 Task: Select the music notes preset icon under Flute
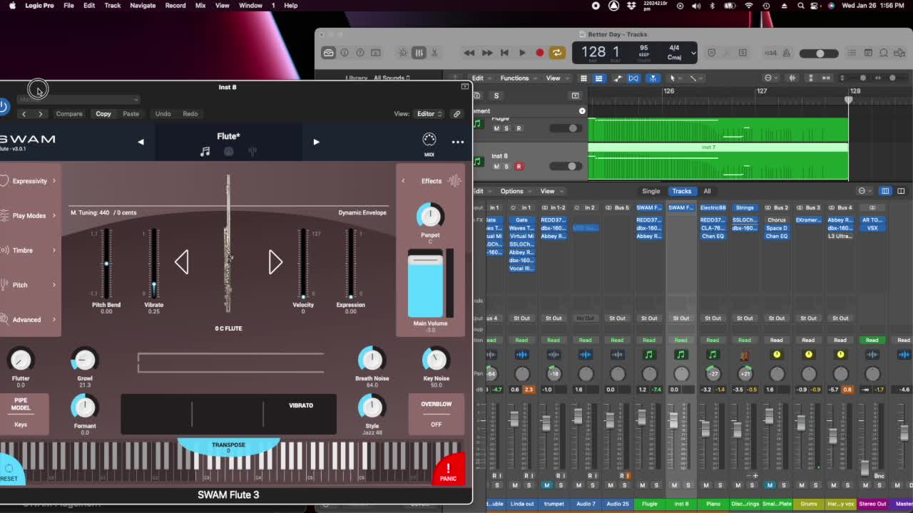[x=205, y=151]
